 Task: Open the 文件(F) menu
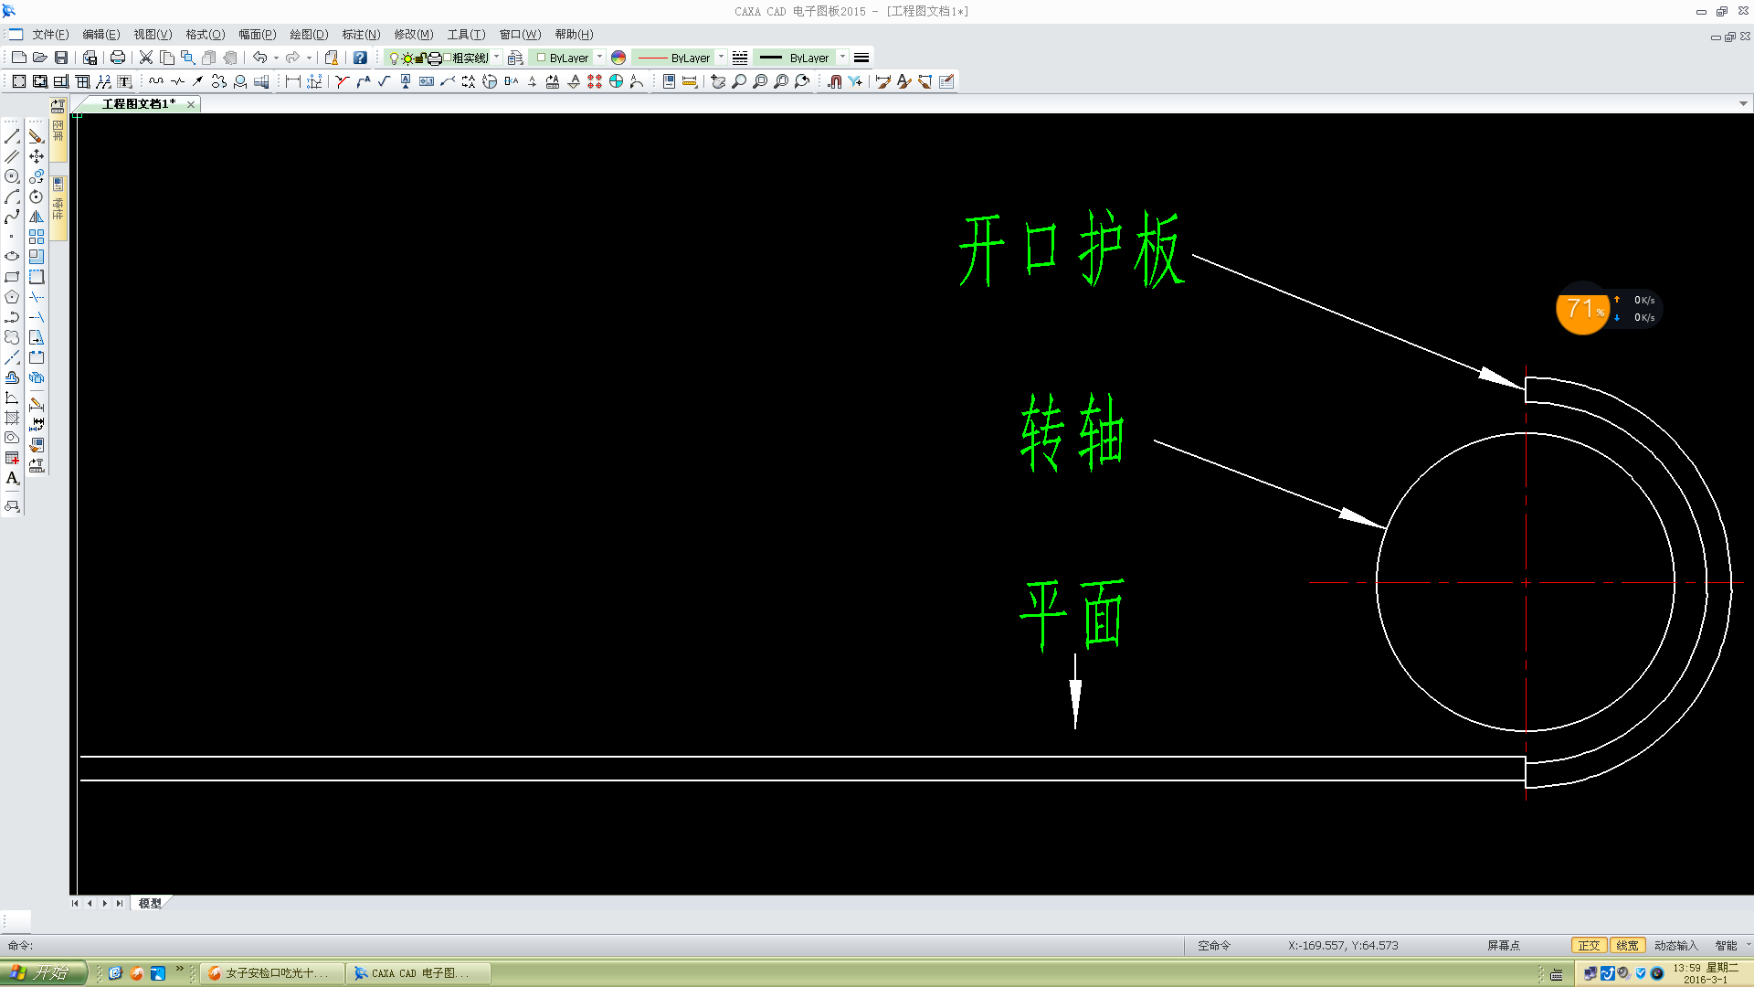(50, 35)
